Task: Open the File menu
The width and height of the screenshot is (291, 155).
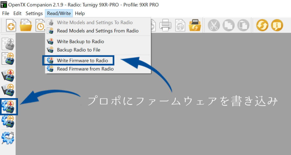Action: 6,13
